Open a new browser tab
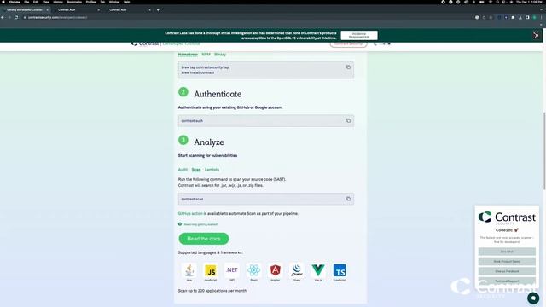546x307 pixels. tap(158, 9)
